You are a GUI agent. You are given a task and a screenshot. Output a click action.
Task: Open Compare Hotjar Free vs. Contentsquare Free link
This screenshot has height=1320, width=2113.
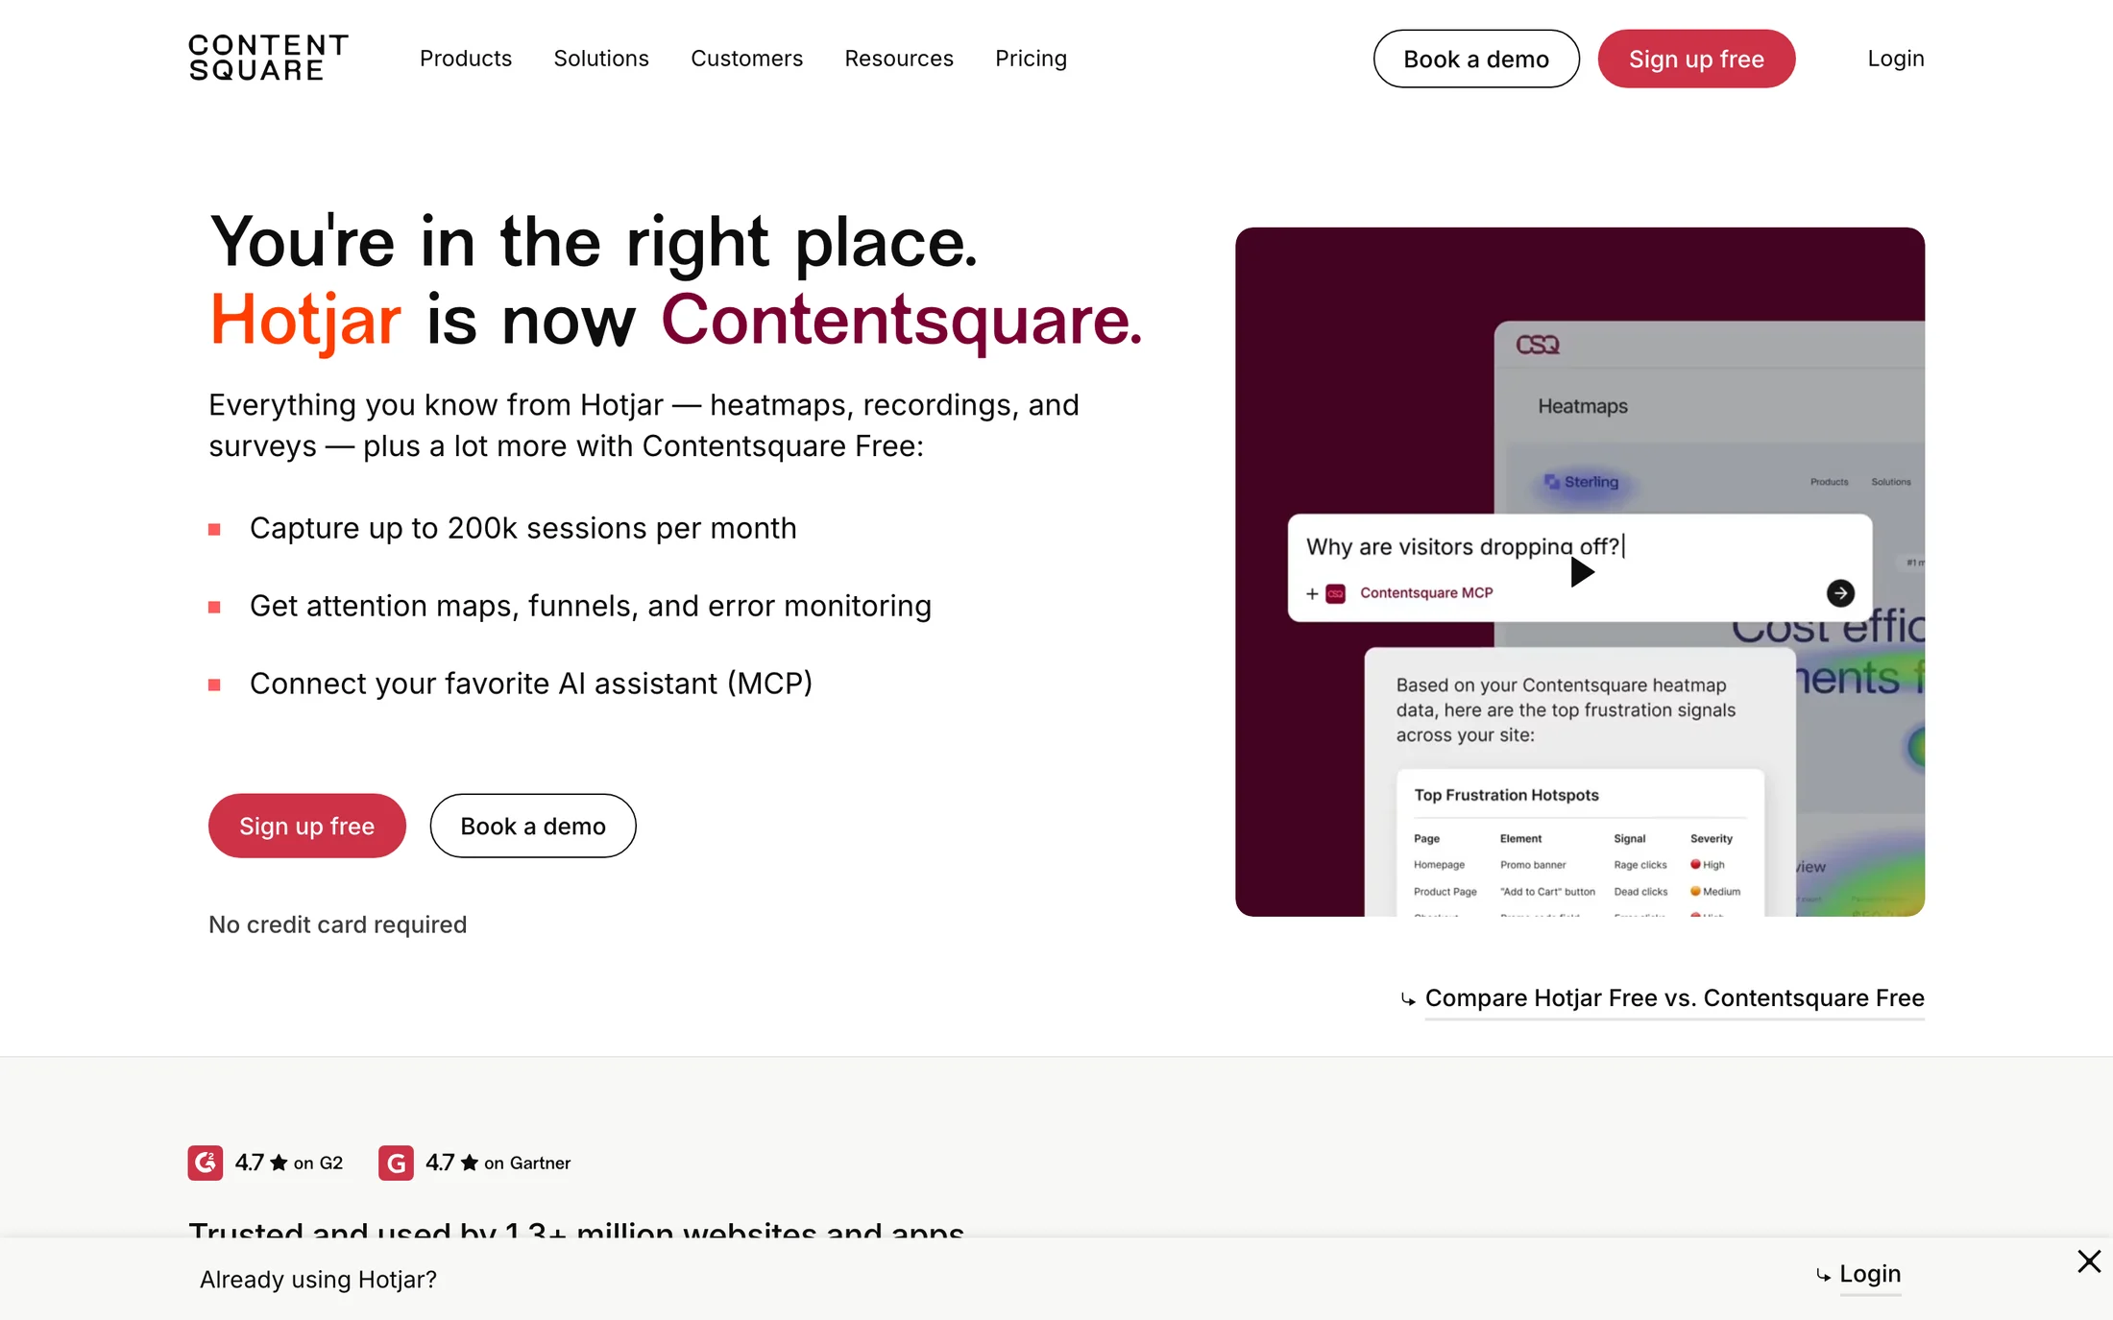(x=1674, y=998)
